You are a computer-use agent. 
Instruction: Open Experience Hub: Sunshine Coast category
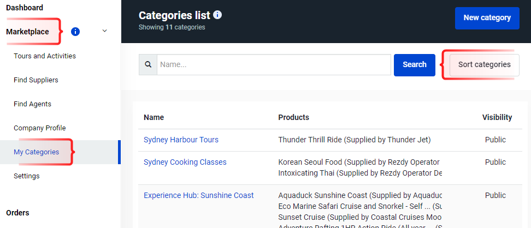pyautogui.click(x=199, y=195)
